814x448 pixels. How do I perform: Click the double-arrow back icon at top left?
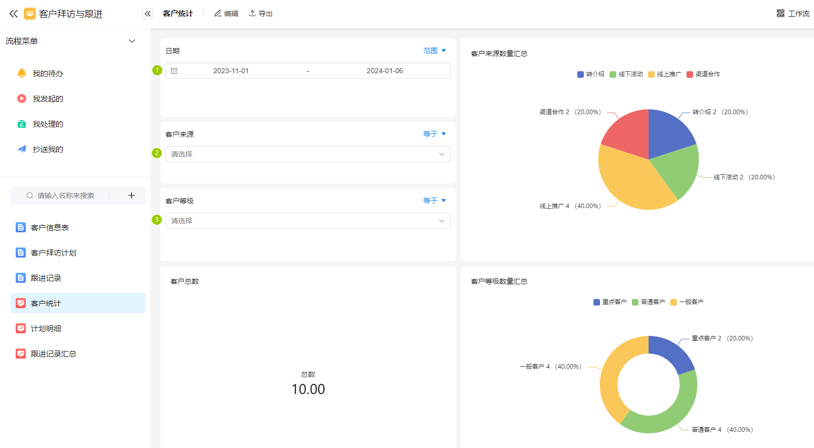pos(14,14)
